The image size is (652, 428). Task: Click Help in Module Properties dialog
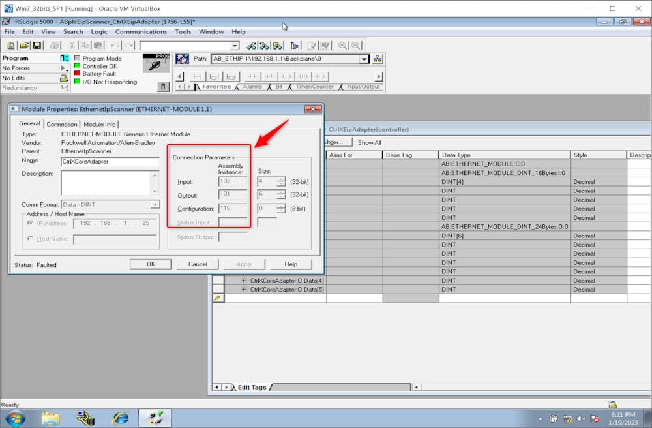click(x=291, y=264)
